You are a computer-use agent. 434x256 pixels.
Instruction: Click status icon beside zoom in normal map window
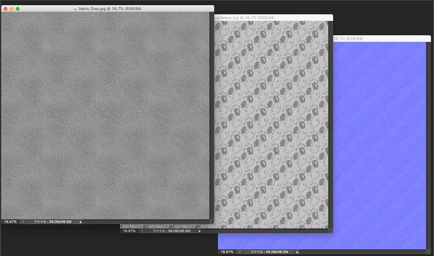tap(240, 252)
